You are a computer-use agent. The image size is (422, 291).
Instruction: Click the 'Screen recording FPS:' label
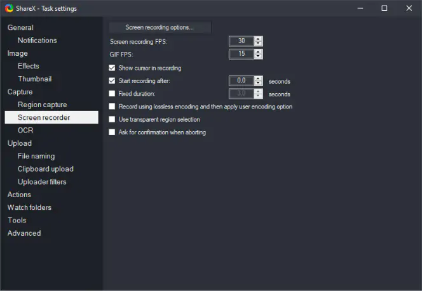[139, 42]
